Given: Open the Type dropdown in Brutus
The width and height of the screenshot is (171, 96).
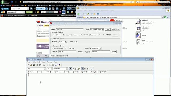Looking at the screenshot, I should pyautogui.click(x=103, y=30).
